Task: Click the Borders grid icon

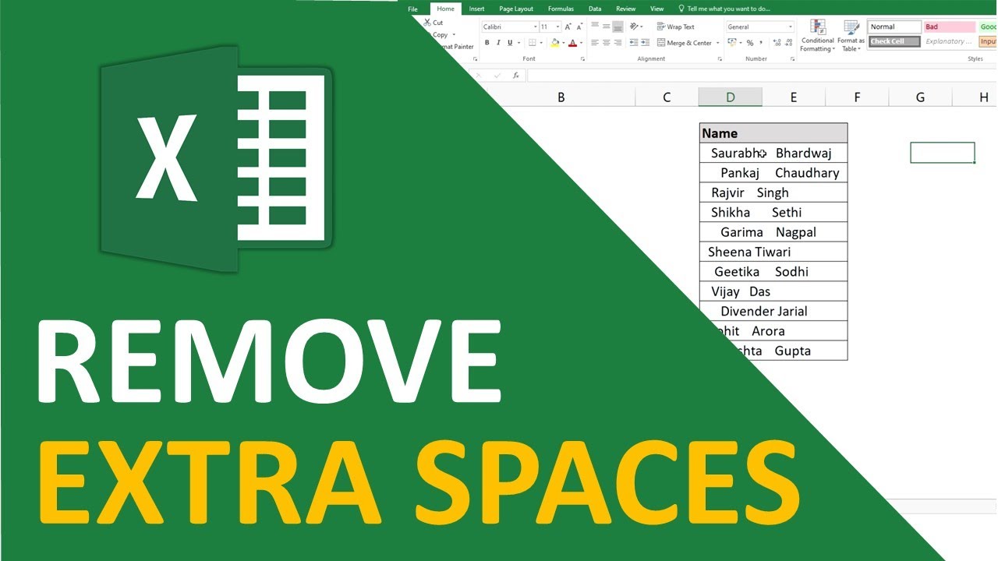Action: pos(532,43)
